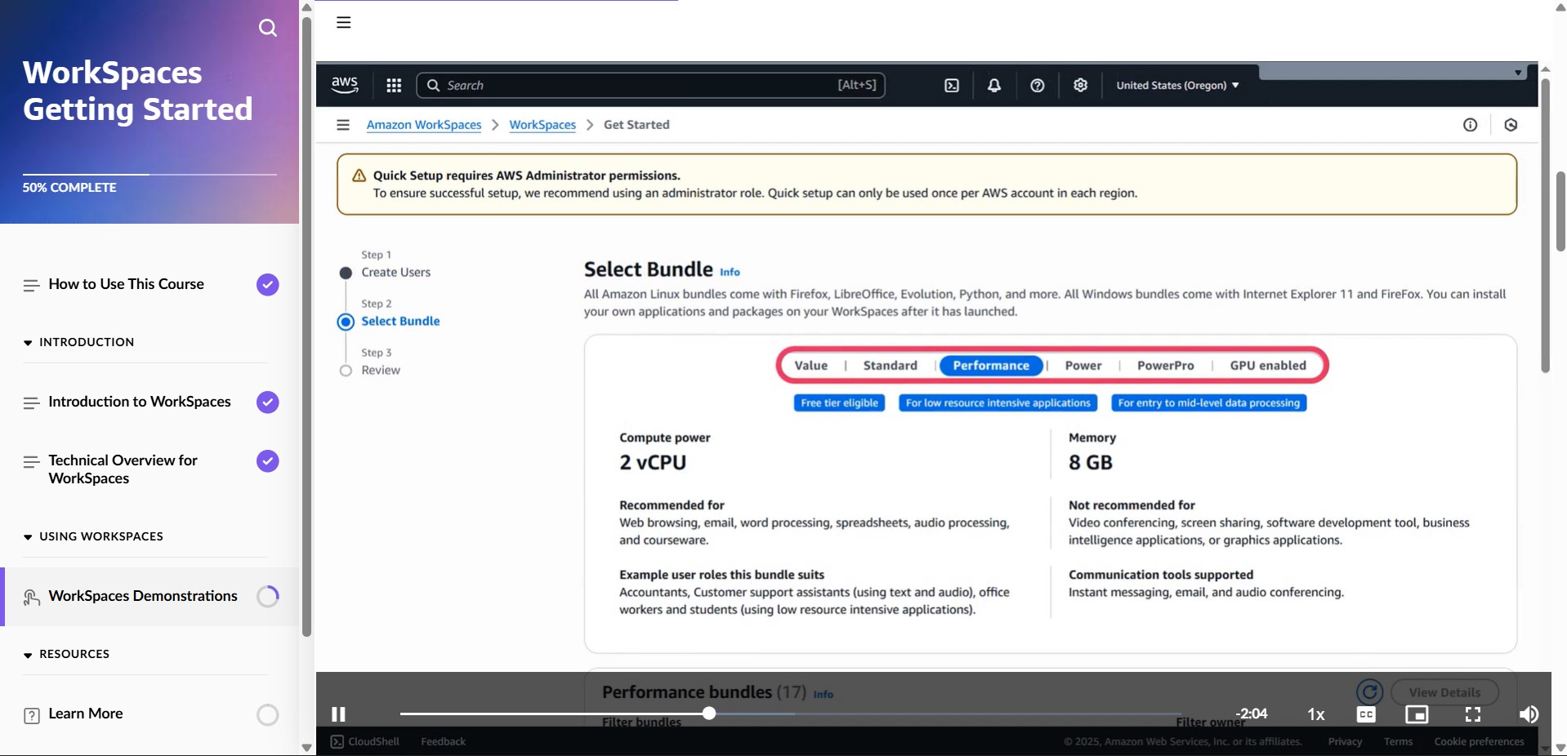
Task: Click the search magnifier in the course sidebar
Action: [x=267, y=28]
